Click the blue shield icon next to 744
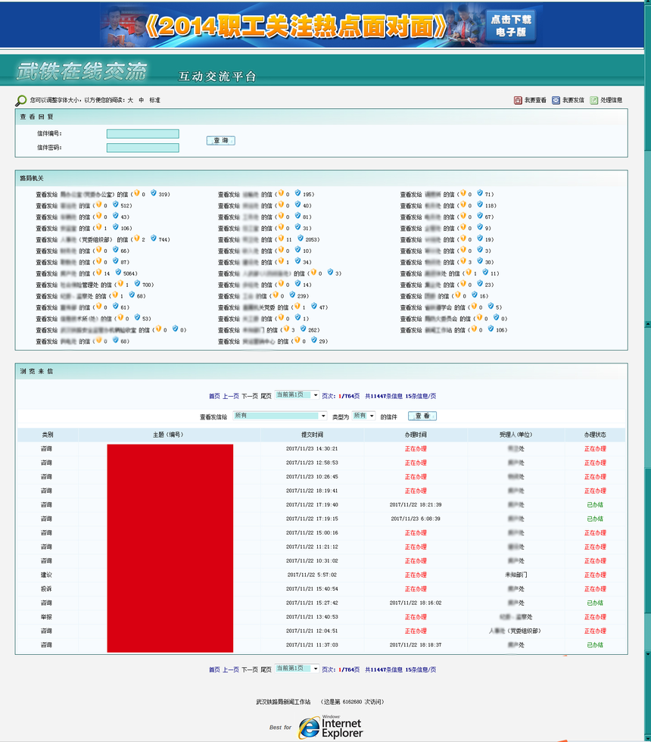 tap(153, 239)
